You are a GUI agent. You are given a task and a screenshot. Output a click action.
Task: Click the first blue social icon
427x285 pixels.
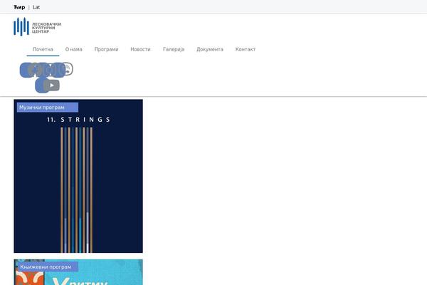[x=27, y=69]
